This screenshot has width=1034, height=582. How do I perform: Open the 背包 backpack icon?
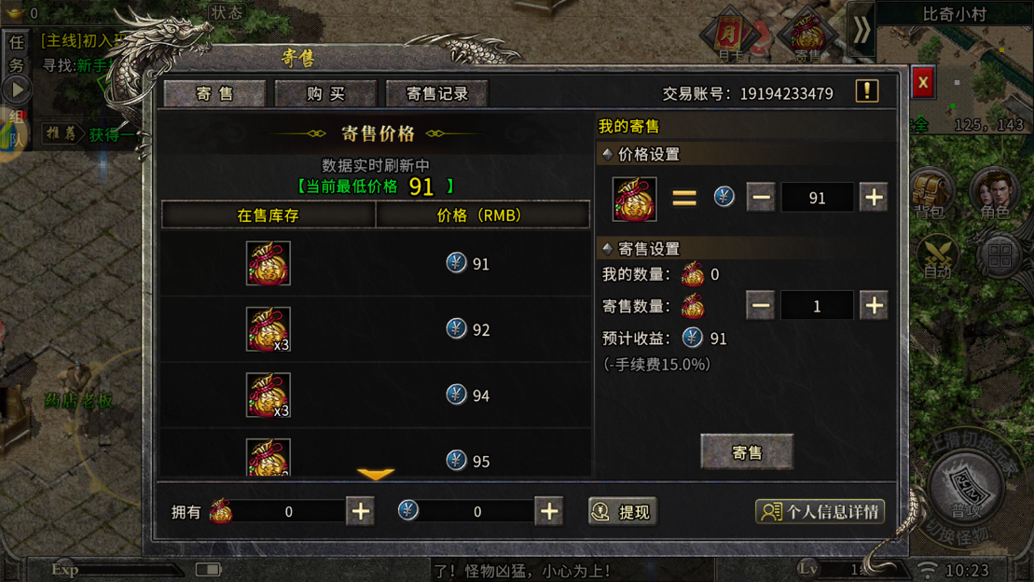click(931, 191)
